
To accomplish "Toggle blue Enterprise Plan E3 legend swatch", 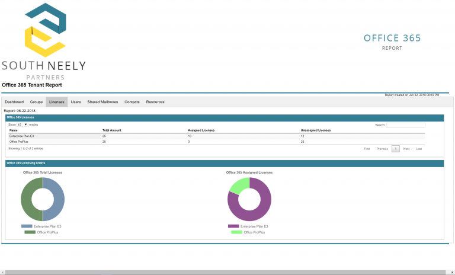I will coord(27,226).
